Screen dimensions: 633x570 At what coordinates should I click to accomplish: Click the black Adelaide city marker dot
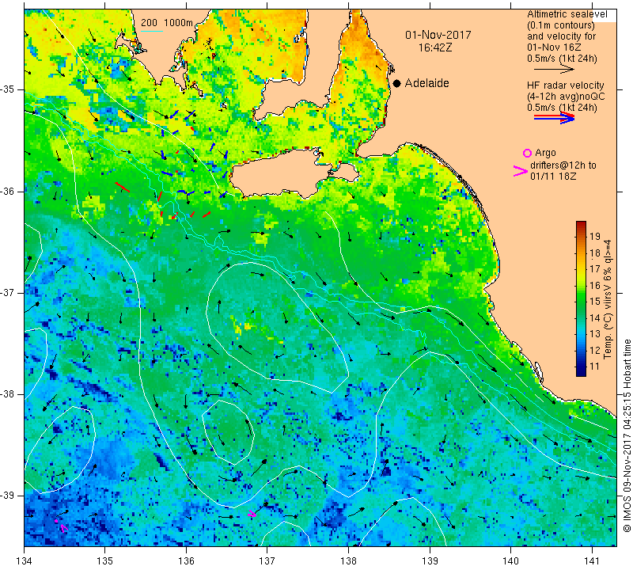point(397,84)
